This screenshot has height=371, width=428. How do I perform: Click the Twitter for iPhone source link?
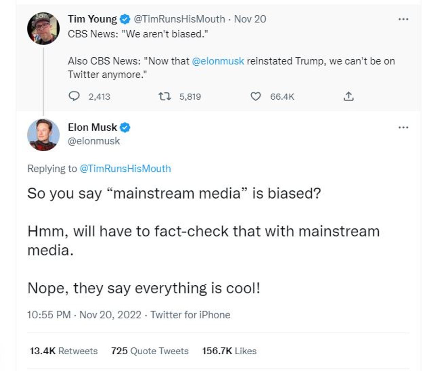click(x=190, y=315)
